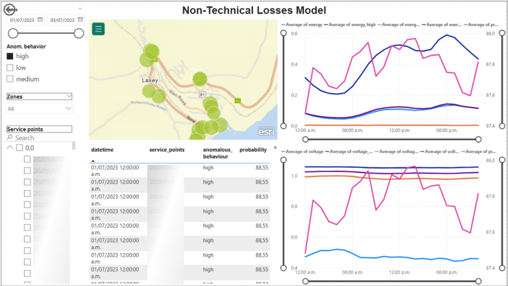
Task: Click the A2 road marker on map
Action: 238,100
